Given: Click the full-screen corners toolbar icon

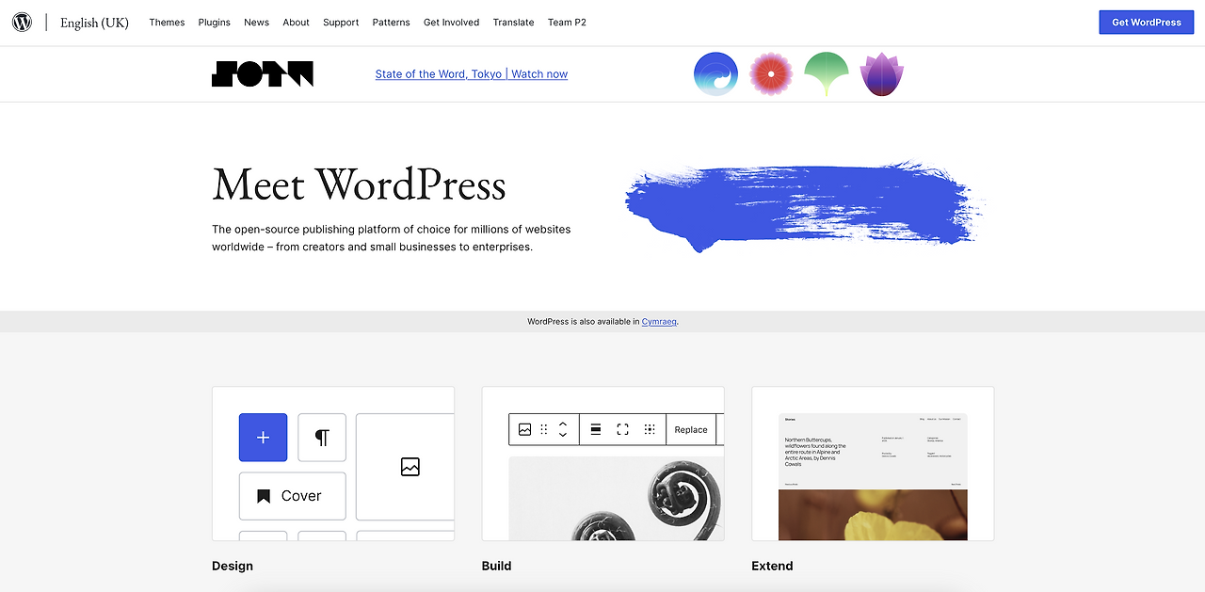Looking at the screenshot, I should [x=622, y=429].
